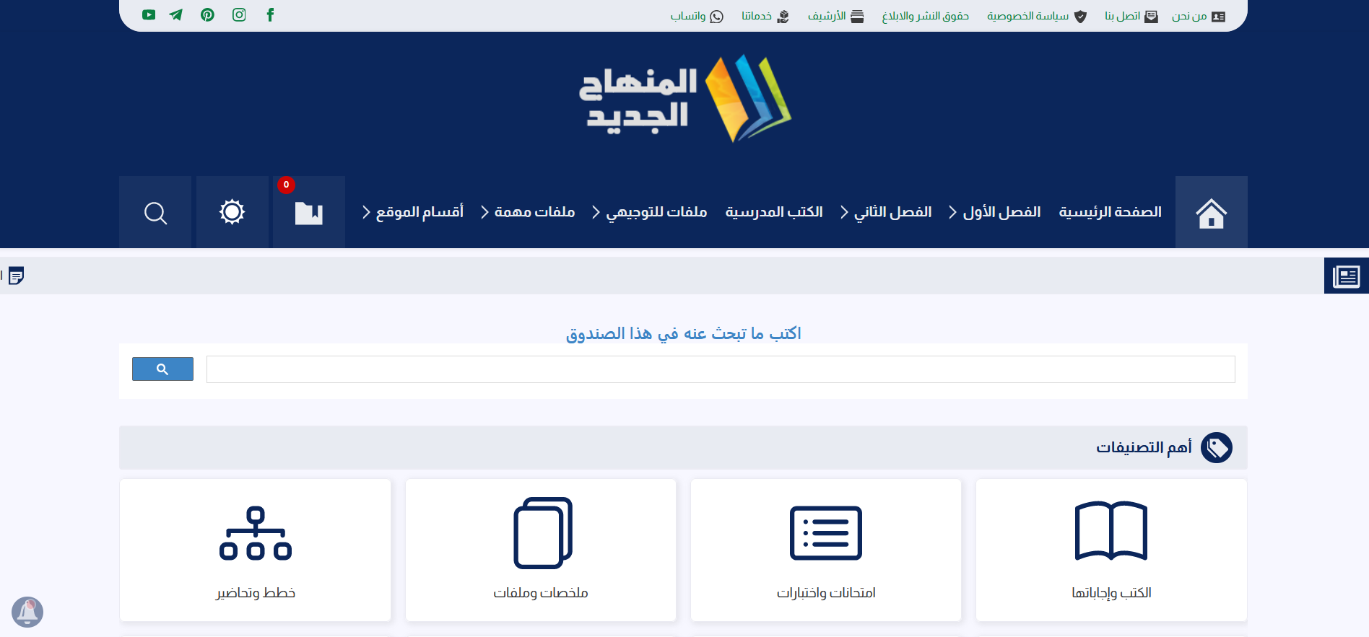Open سياسة الخصوصية page

coord(1037,16)
